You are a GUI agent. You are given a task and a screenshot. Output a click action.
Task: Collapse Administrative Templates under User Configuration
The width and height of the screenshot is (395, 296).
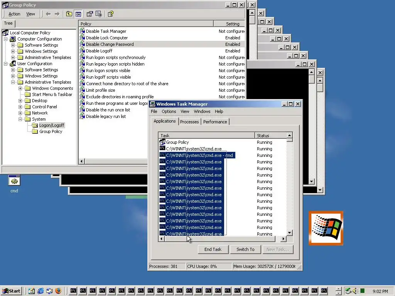tap(13, 82)
